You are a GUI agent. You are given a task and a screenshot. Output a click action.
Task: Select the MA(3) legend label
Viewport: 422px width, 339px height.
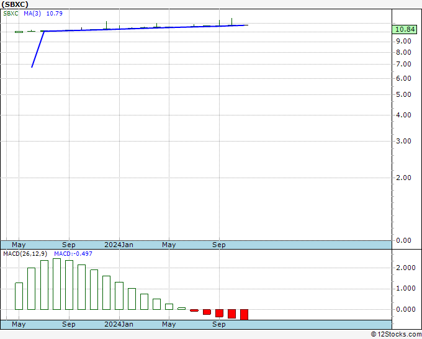coord(34,14)
